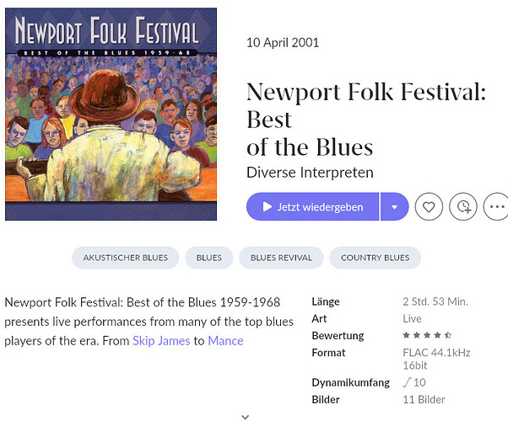
Task: Open the Country Blues genre tag
Action: [x=375, y=258]
